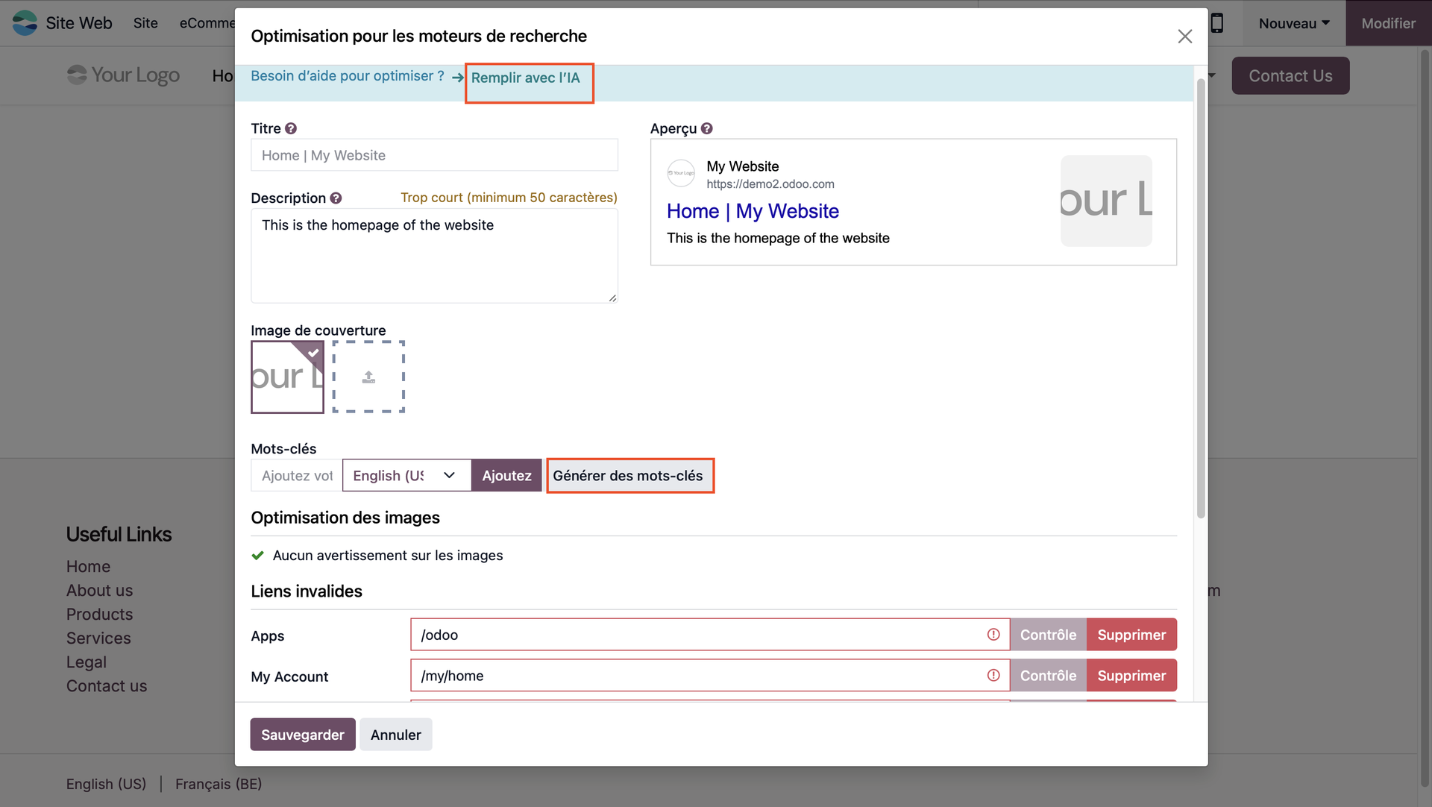The width and height of the screenshot is (1432, 807).
Task: Click the mobile preview phone icon
Action: 1216,23
